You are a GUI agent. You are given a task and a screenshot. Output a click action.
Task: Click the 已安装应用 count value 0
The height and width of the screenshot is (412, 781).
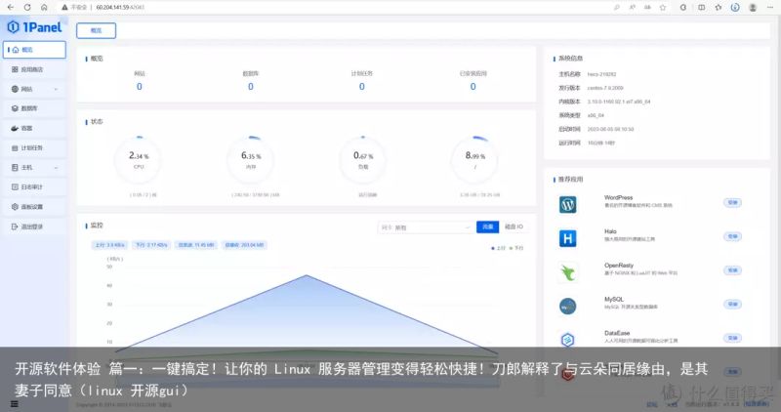click(x=473, y=87)
